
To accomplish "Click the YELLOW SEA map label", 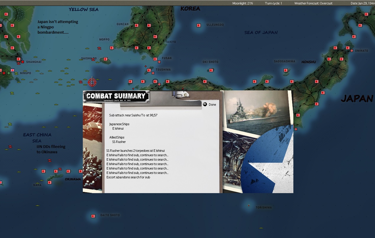I will click(84, 9).
